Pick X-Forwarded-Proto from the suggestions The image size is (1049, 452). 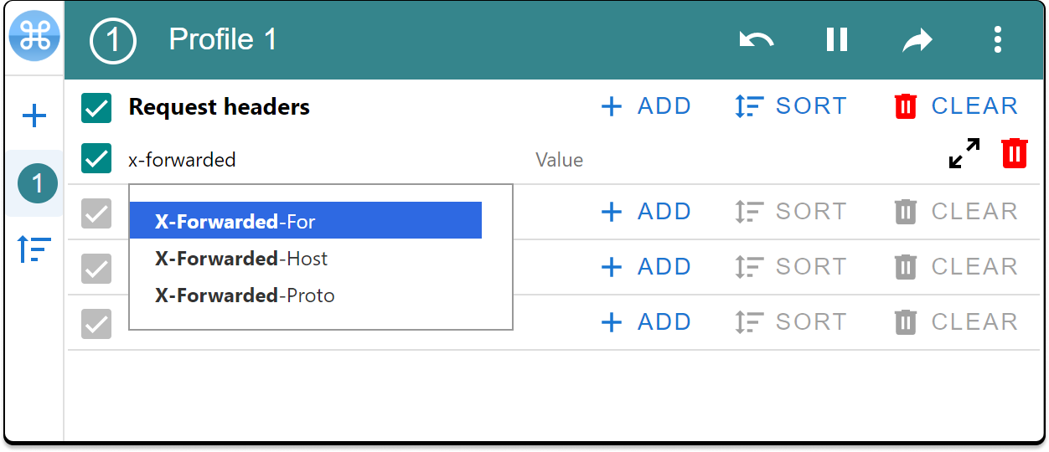click(x=245, y=295)
